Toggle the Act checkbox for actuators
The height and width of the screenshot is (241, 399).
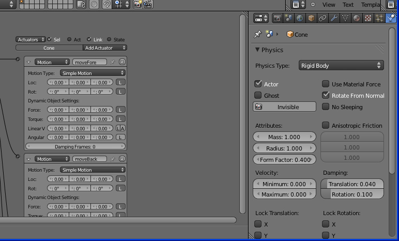point(69,39)
